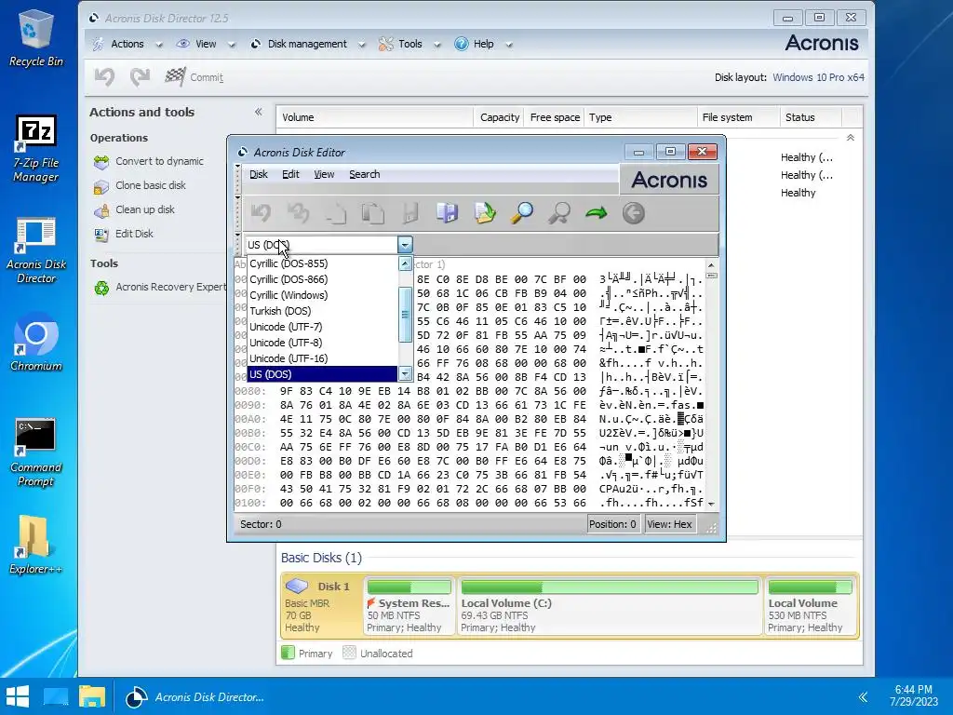Screen dimensions: 953x715
Task: Click the write-to-file floppy disk icon
Action: pyautogui.click(x=448, y=213)
